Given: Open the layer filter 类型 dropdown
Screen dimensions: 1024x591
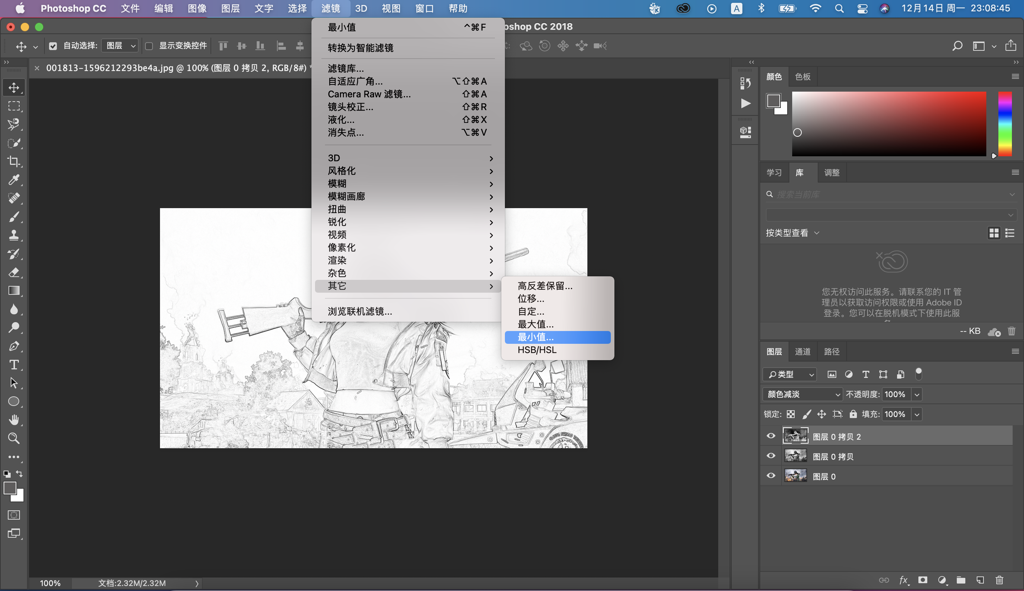Looking at the screenshot, I should pos(790,374).
